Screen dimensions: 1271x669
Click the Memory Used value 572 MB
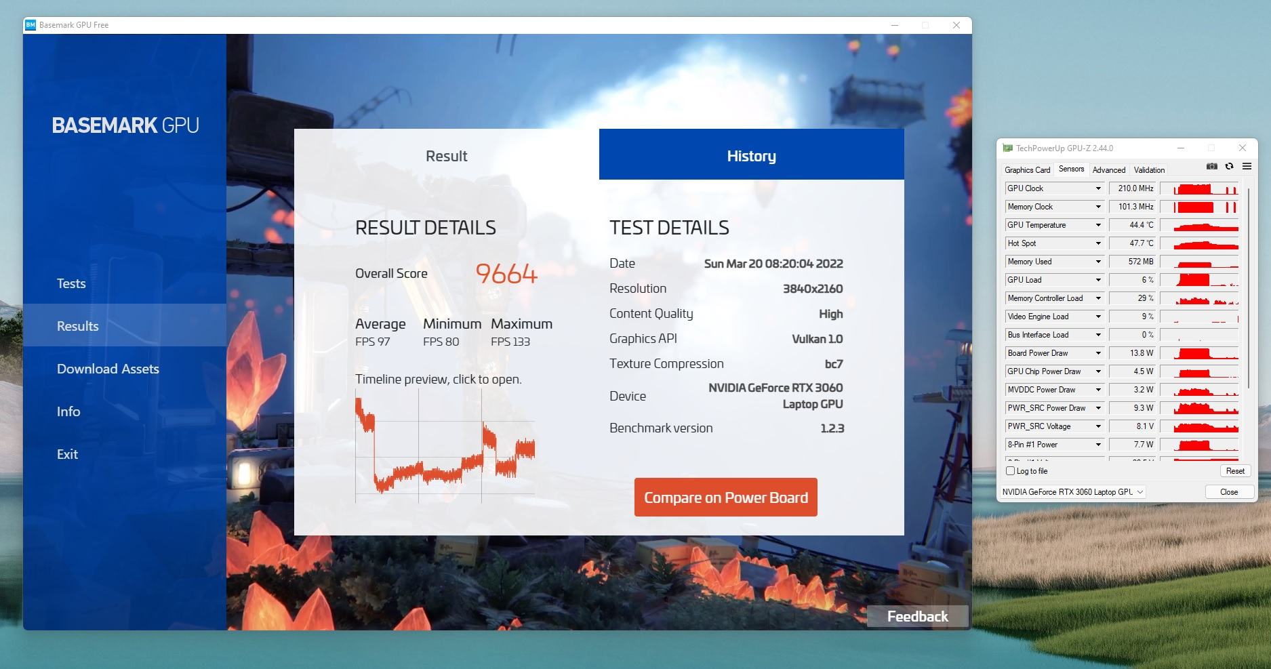point(1132,262)
